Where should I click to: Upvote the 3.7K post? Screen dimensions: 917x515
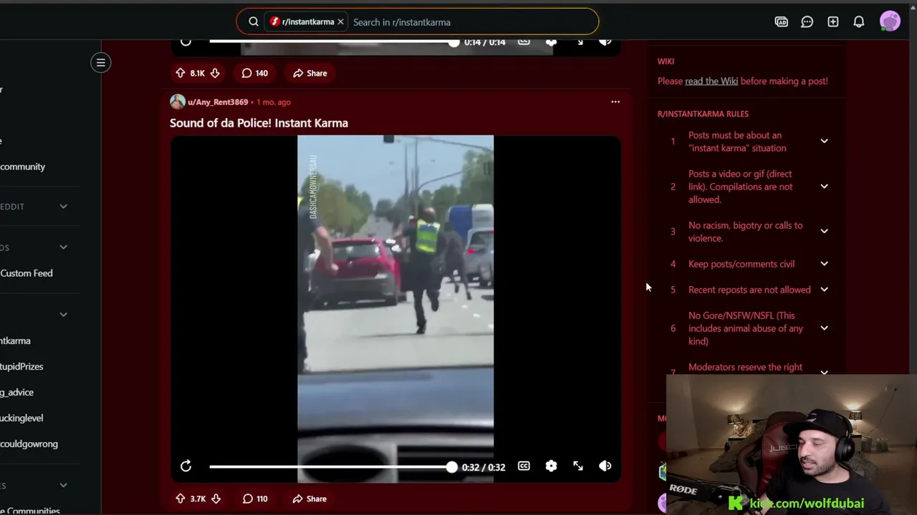(181, 499)
